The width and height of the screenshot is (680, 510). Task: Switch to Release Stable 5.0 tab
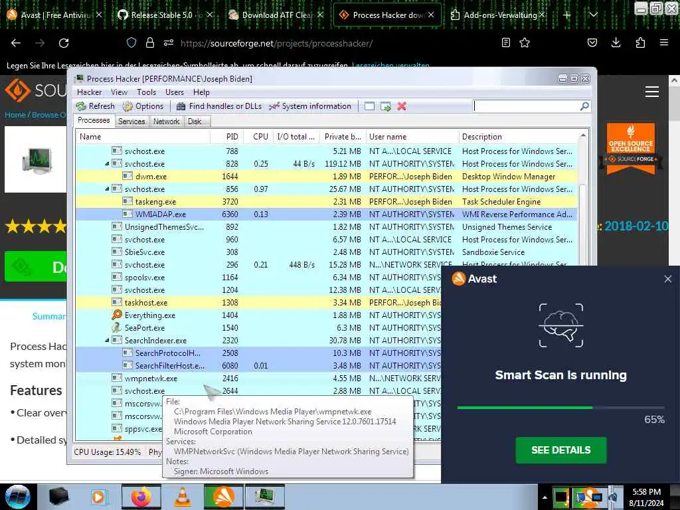(165, 15)
